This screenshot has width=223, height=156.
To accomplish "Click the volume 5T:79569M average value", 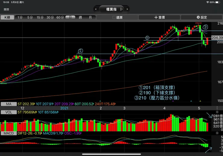I will (x=27, y=112).
